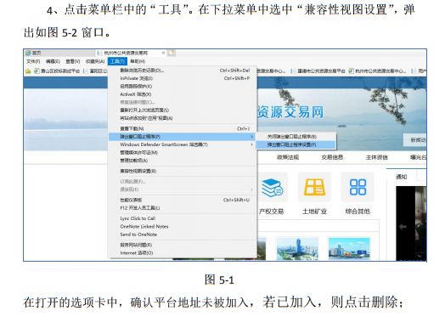Choose OneNote Linked Notes entry
Viewport: 445px width, 322px height.
pyautogui.click(x=183, y=226)
